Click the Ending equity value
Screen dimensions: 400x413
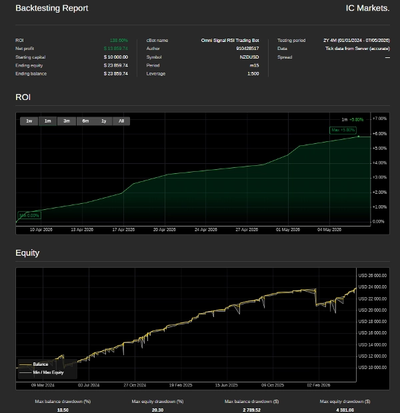click(x=116, y=65)
